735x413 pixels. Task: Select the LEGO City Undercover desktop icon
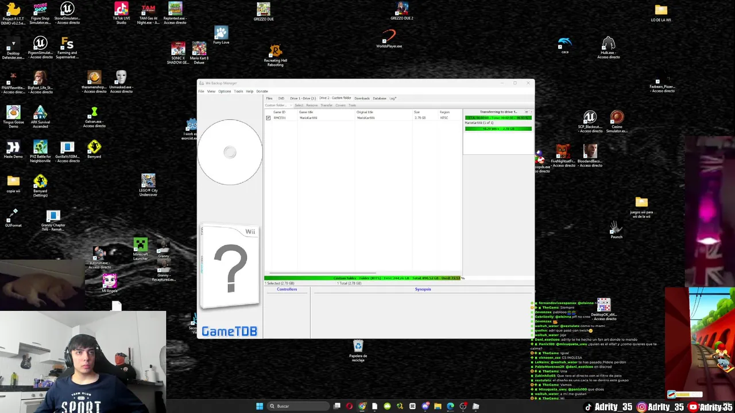pyautogui.click(x=148, y=185)
